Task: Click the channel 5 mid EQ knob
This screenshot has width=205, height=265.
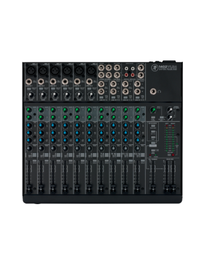Action: 77,132
